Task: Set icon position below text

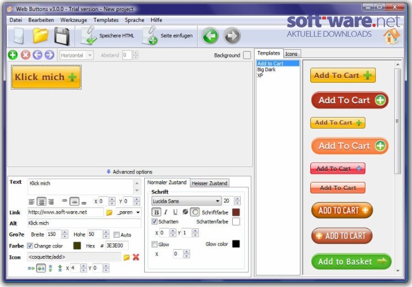Action: point(60,269)
